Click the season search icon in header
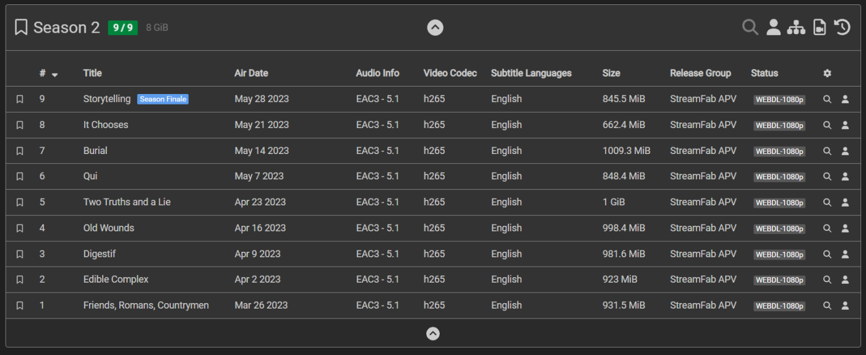Viewport: 866px width, 355px height. (x=750, y=27)
